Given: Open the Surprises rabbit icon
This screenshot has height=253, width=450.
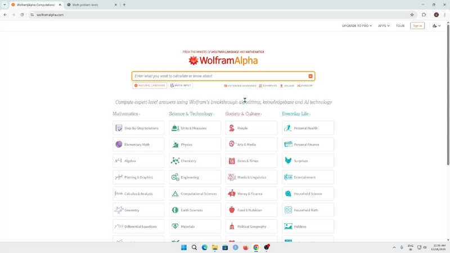Looking at the screenshot, I should click(x=288, y=161).
